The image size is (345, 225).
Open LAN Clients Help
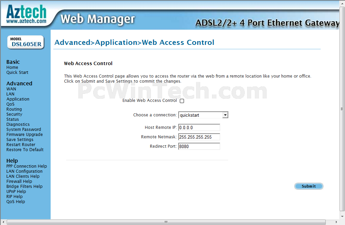click(x=23, y=176)
